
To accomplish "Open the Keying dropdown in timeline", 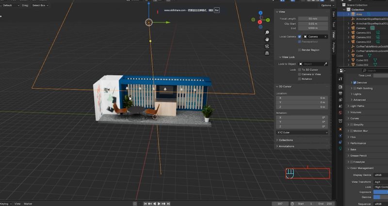I will pos(5,204).
